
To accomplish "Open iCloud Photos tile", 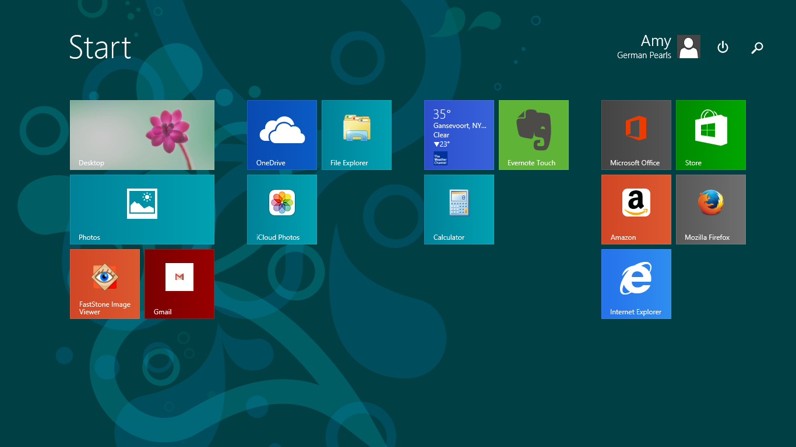I will point(282,210).
